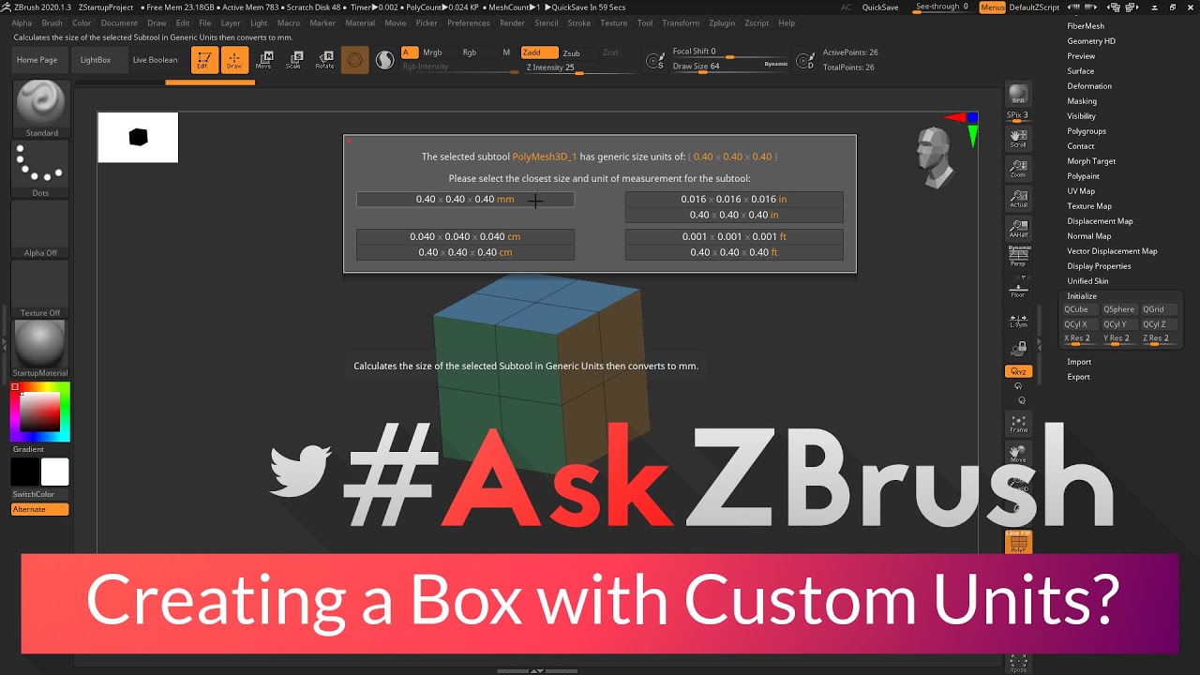Open the Preferences menu
This screenshot has height=675, width=1200.
click(469, 22)
